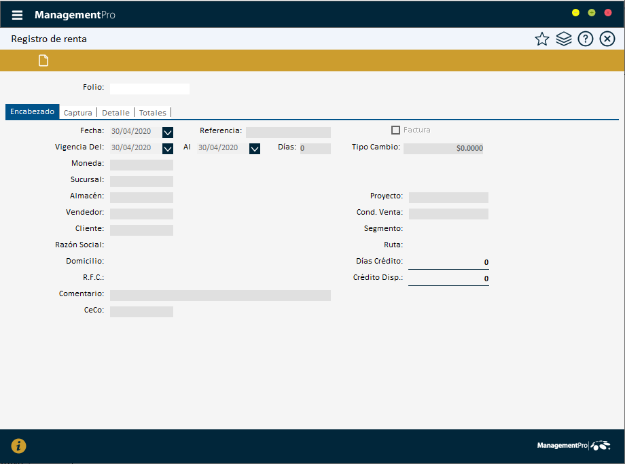Focus the Comentario text field
Screen dimensions: 625x464
(x=220, y=296)
